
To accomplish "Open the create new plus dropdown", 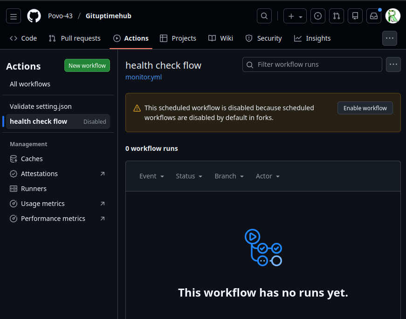I will click(x=295, y=16).
